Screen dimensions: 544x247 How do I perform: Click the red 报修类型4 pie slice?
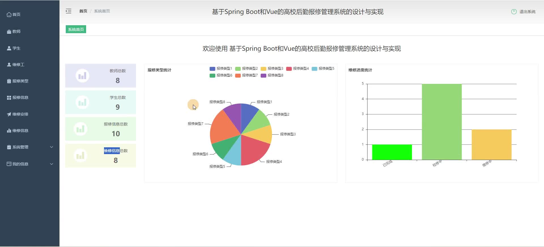[254, 151]
